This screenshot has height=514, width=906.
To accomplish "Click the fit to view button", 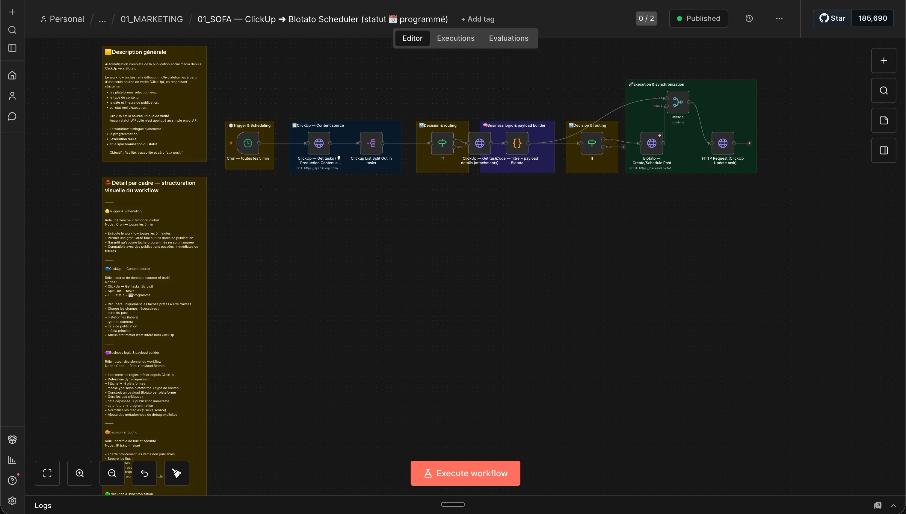I will (x=47, y=473).
